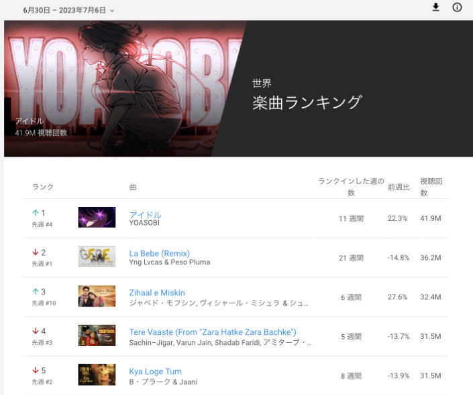
Task: Click the Tere Vaaste thumbnail
Action: 97,335
